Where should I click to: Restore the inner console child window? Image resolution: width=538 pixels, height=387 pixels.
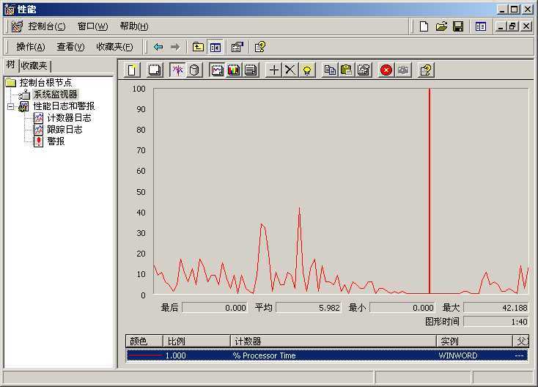pyautogui.click(x=513, y=26)
